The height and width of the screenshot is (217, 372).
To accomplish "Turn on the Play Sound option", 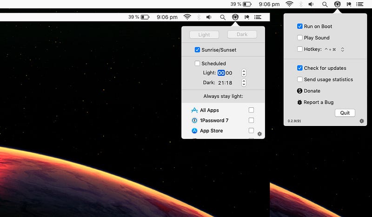I will pyautogui.click(x=300, y=38).
